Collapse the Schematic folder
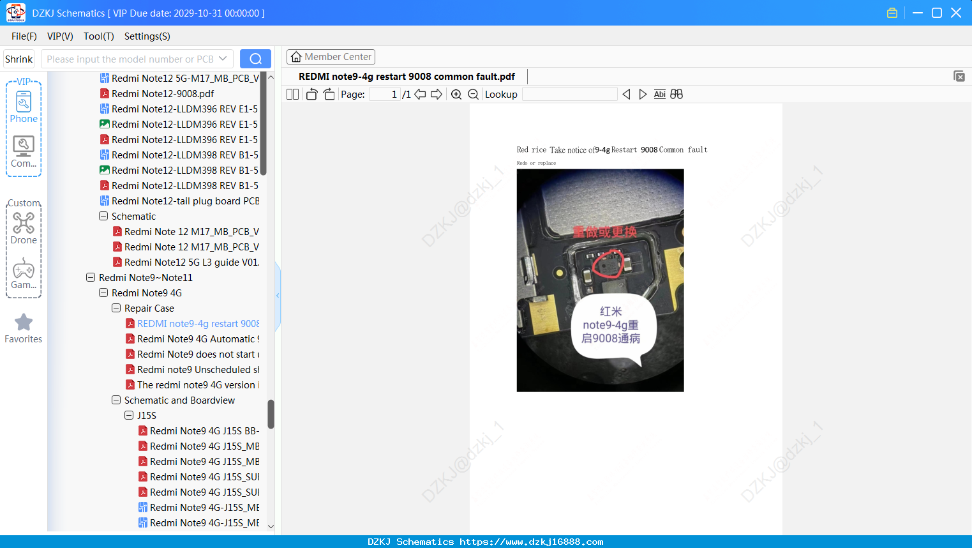The width and height of the screenshot is (972, 548). tap(103, 217)
